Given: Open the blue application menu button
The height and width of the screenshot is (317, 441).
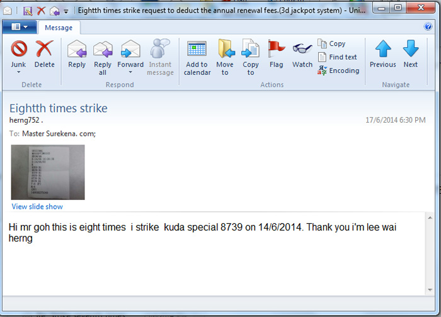Looking at the screenshot, I should point(20,27).
